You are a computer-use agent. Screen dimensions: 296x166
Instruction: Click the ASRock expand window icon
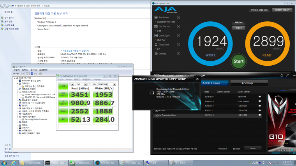(287, 75)
